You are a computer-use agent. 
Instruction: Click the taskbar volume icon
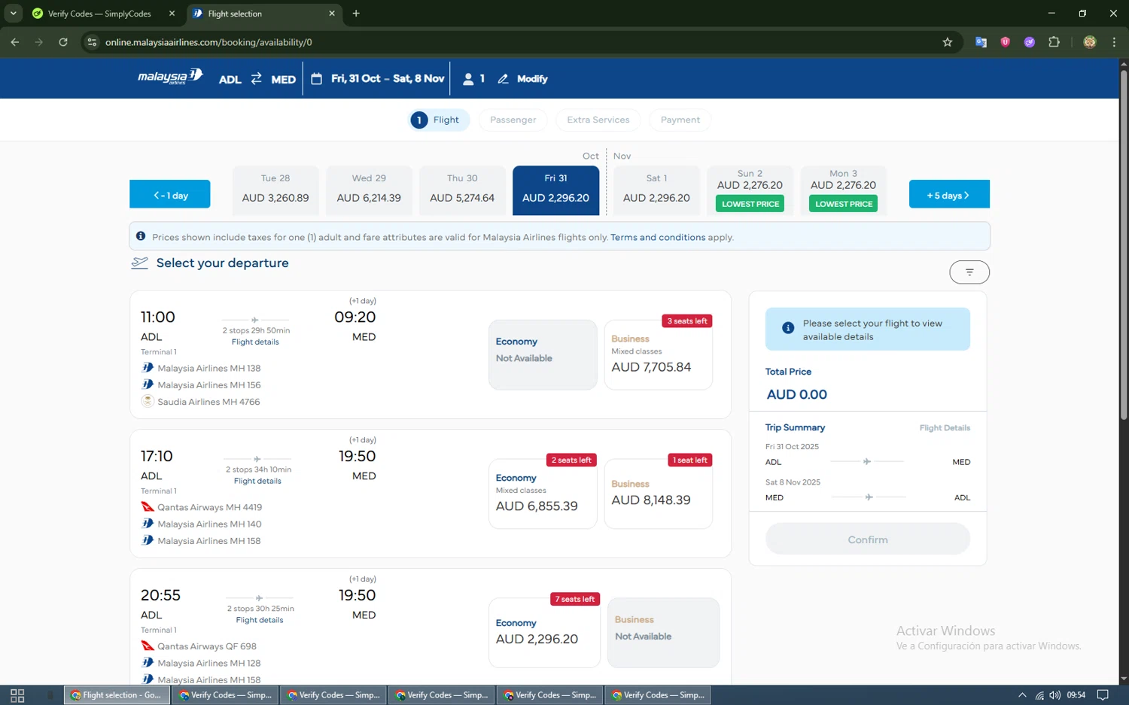pyautogui.click(x=1055, y=695)
